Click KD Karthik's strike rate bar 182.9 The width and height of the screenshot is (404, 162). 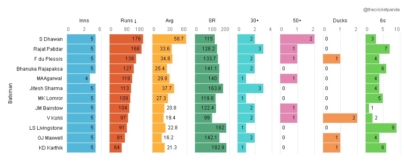pos(211,148)
